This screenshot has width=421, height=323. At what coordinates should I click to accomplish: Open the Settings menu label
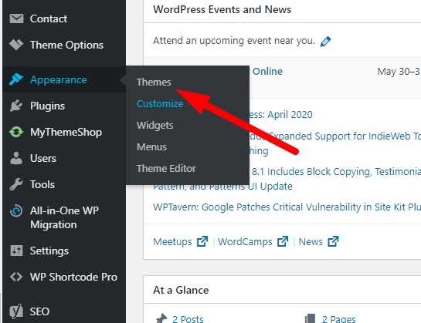coord(49,251)
